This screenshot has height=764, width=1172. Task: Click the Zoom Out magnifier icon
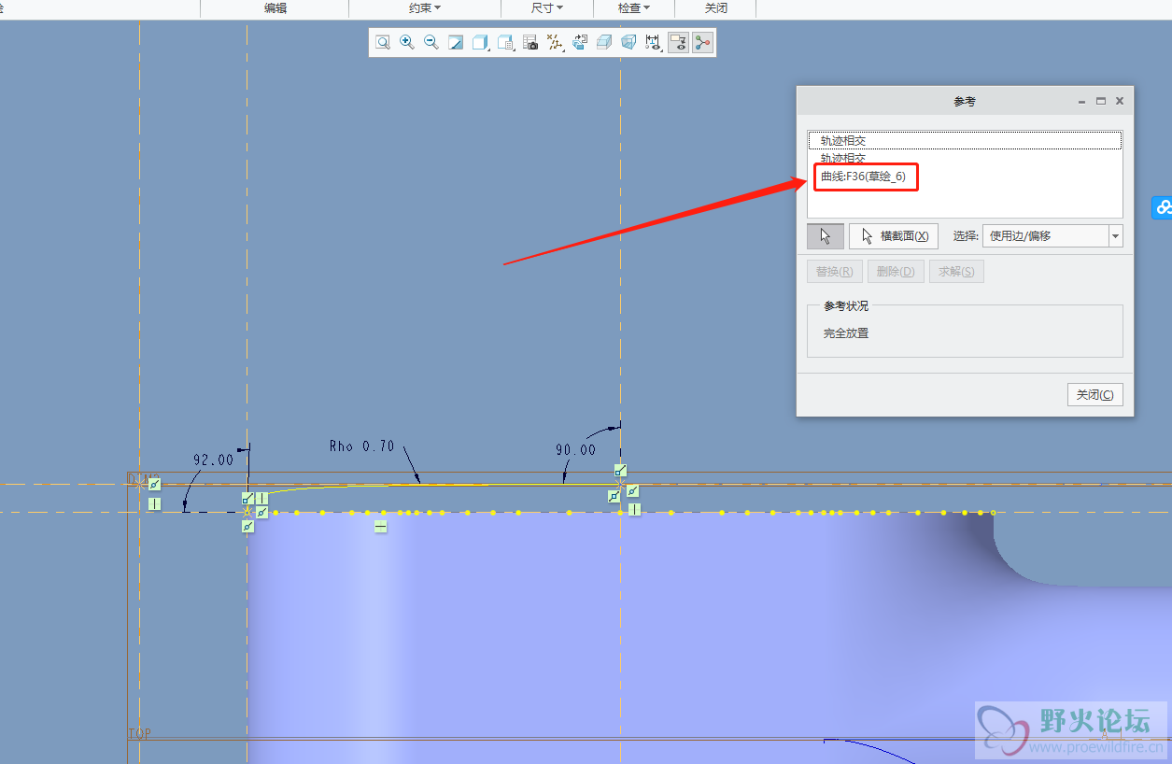tap(431, 42)
